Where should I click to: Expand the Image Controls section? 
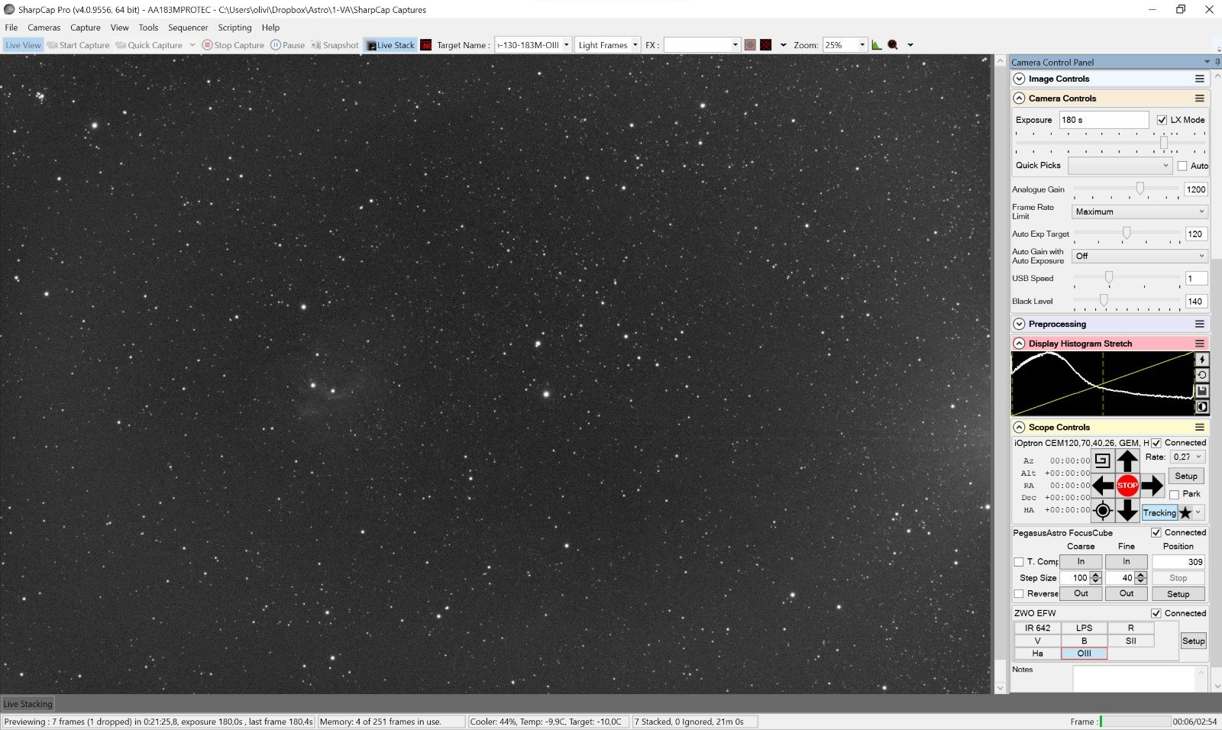(1019, 79)
